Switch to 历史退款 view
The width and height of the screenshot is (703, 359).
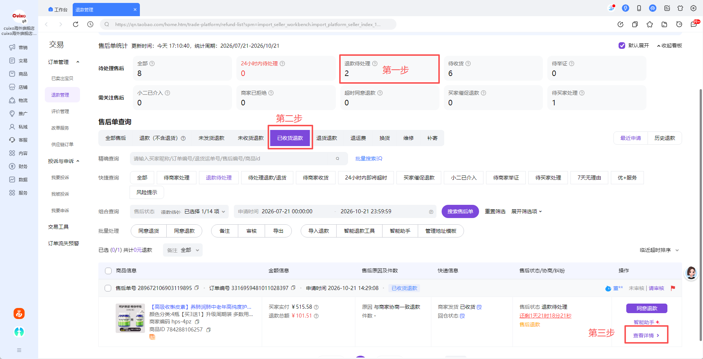[665, 138]
